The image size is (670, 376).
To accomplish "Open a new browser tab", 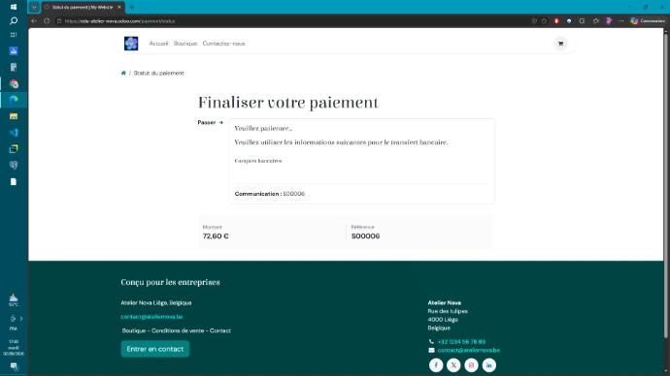I will [132, 7].
